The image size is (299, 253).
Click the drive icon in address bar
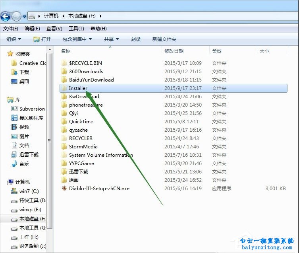[32, 17]
